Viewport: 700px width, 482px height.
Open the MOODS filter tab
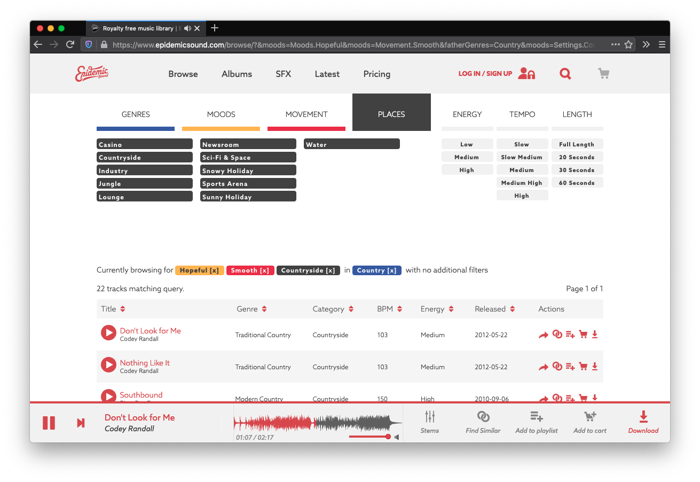click(x=221, y=114)
